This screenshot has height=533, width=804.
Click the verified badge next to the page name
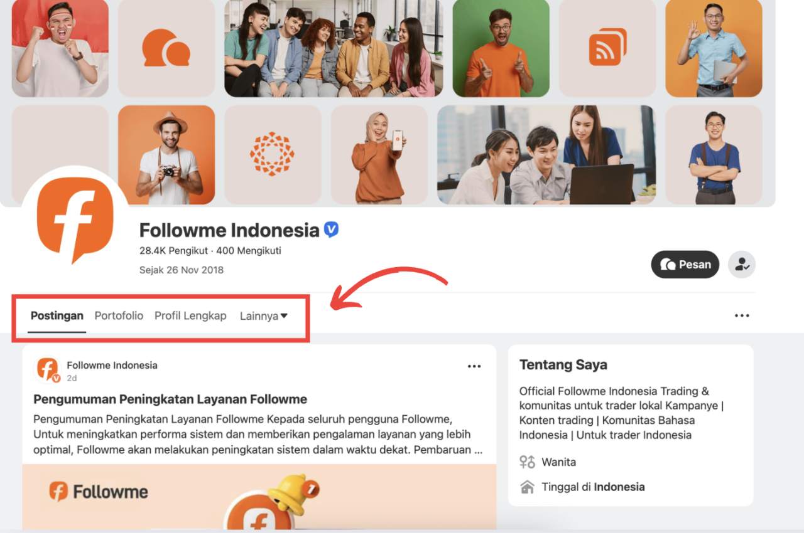(x=330, y=230)
